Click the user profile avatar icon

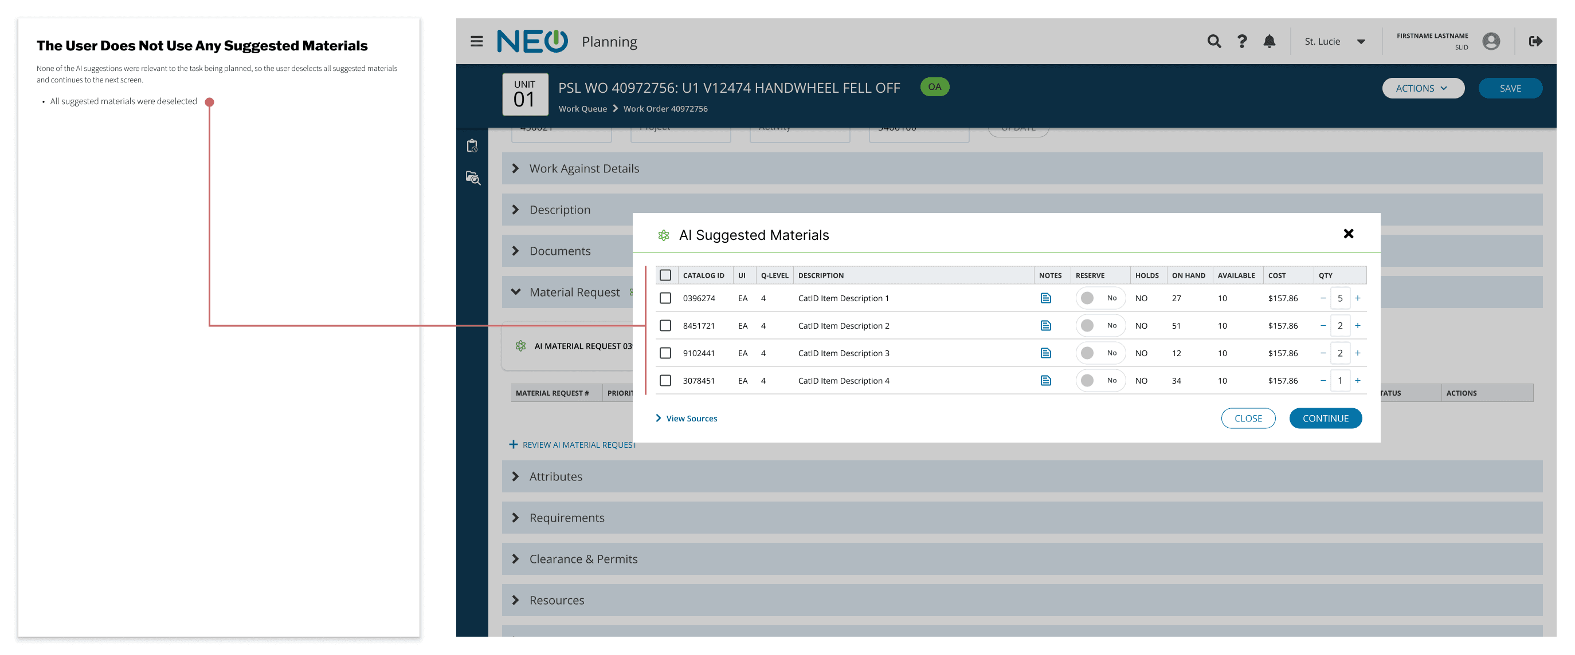pos(1491,42)
